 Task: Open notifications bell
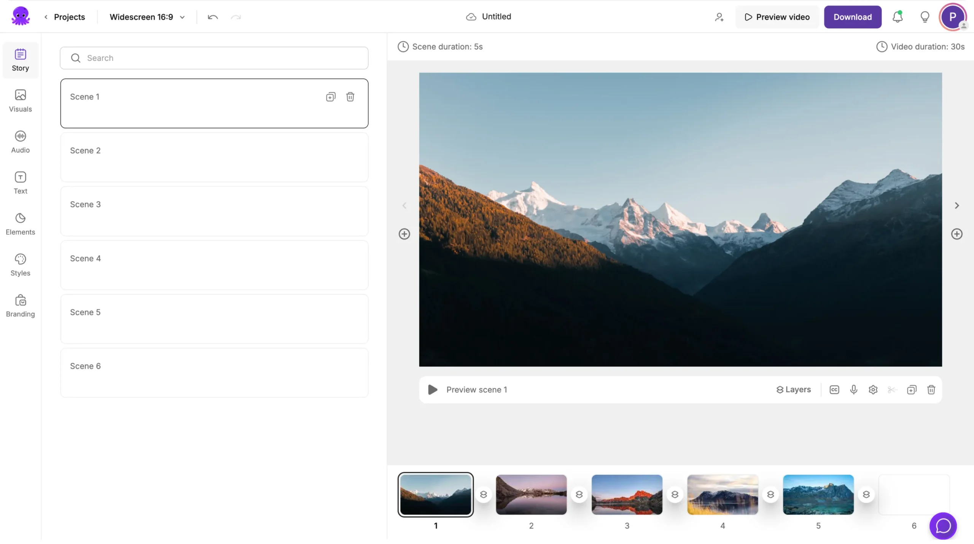898,17
